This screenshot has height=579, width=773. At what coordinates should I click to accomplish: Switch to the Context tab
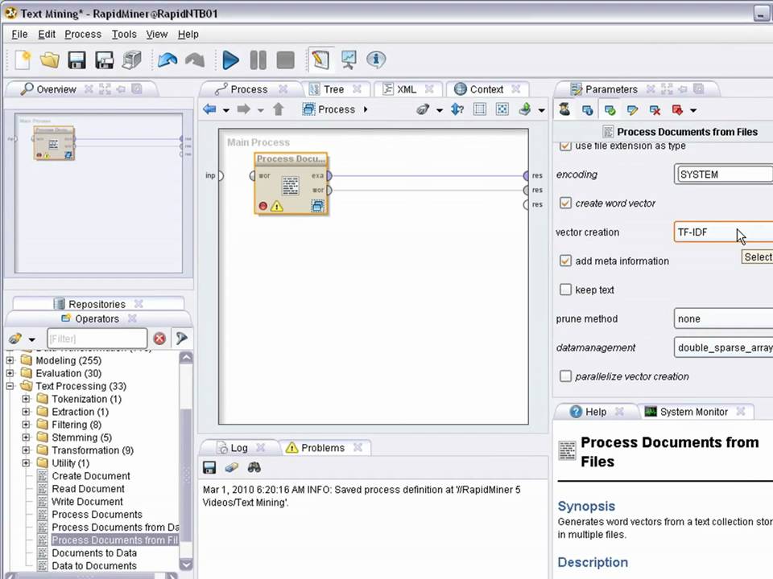[486, 89]
